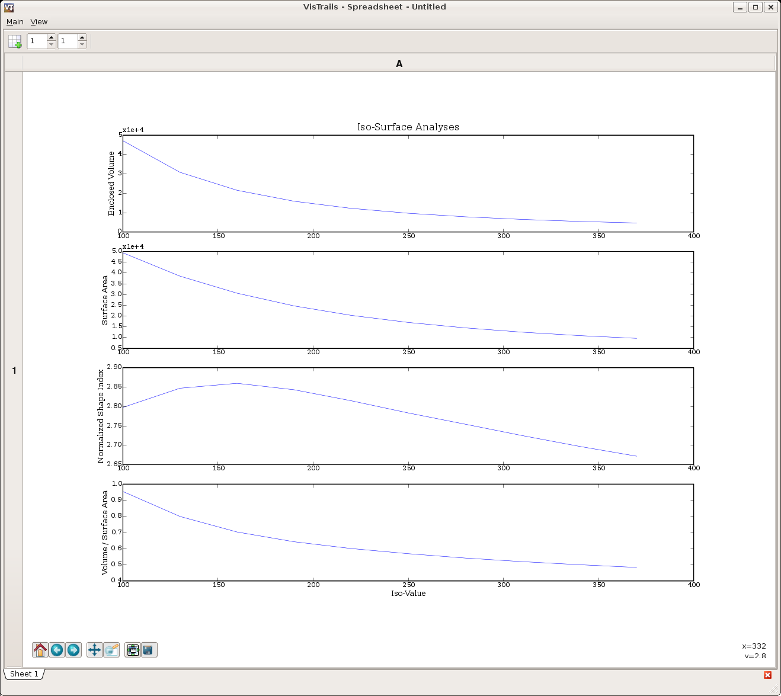Select the Zoom to rectangle tool
This screenshot has height=696, width=781.
(x=111, y=650)
